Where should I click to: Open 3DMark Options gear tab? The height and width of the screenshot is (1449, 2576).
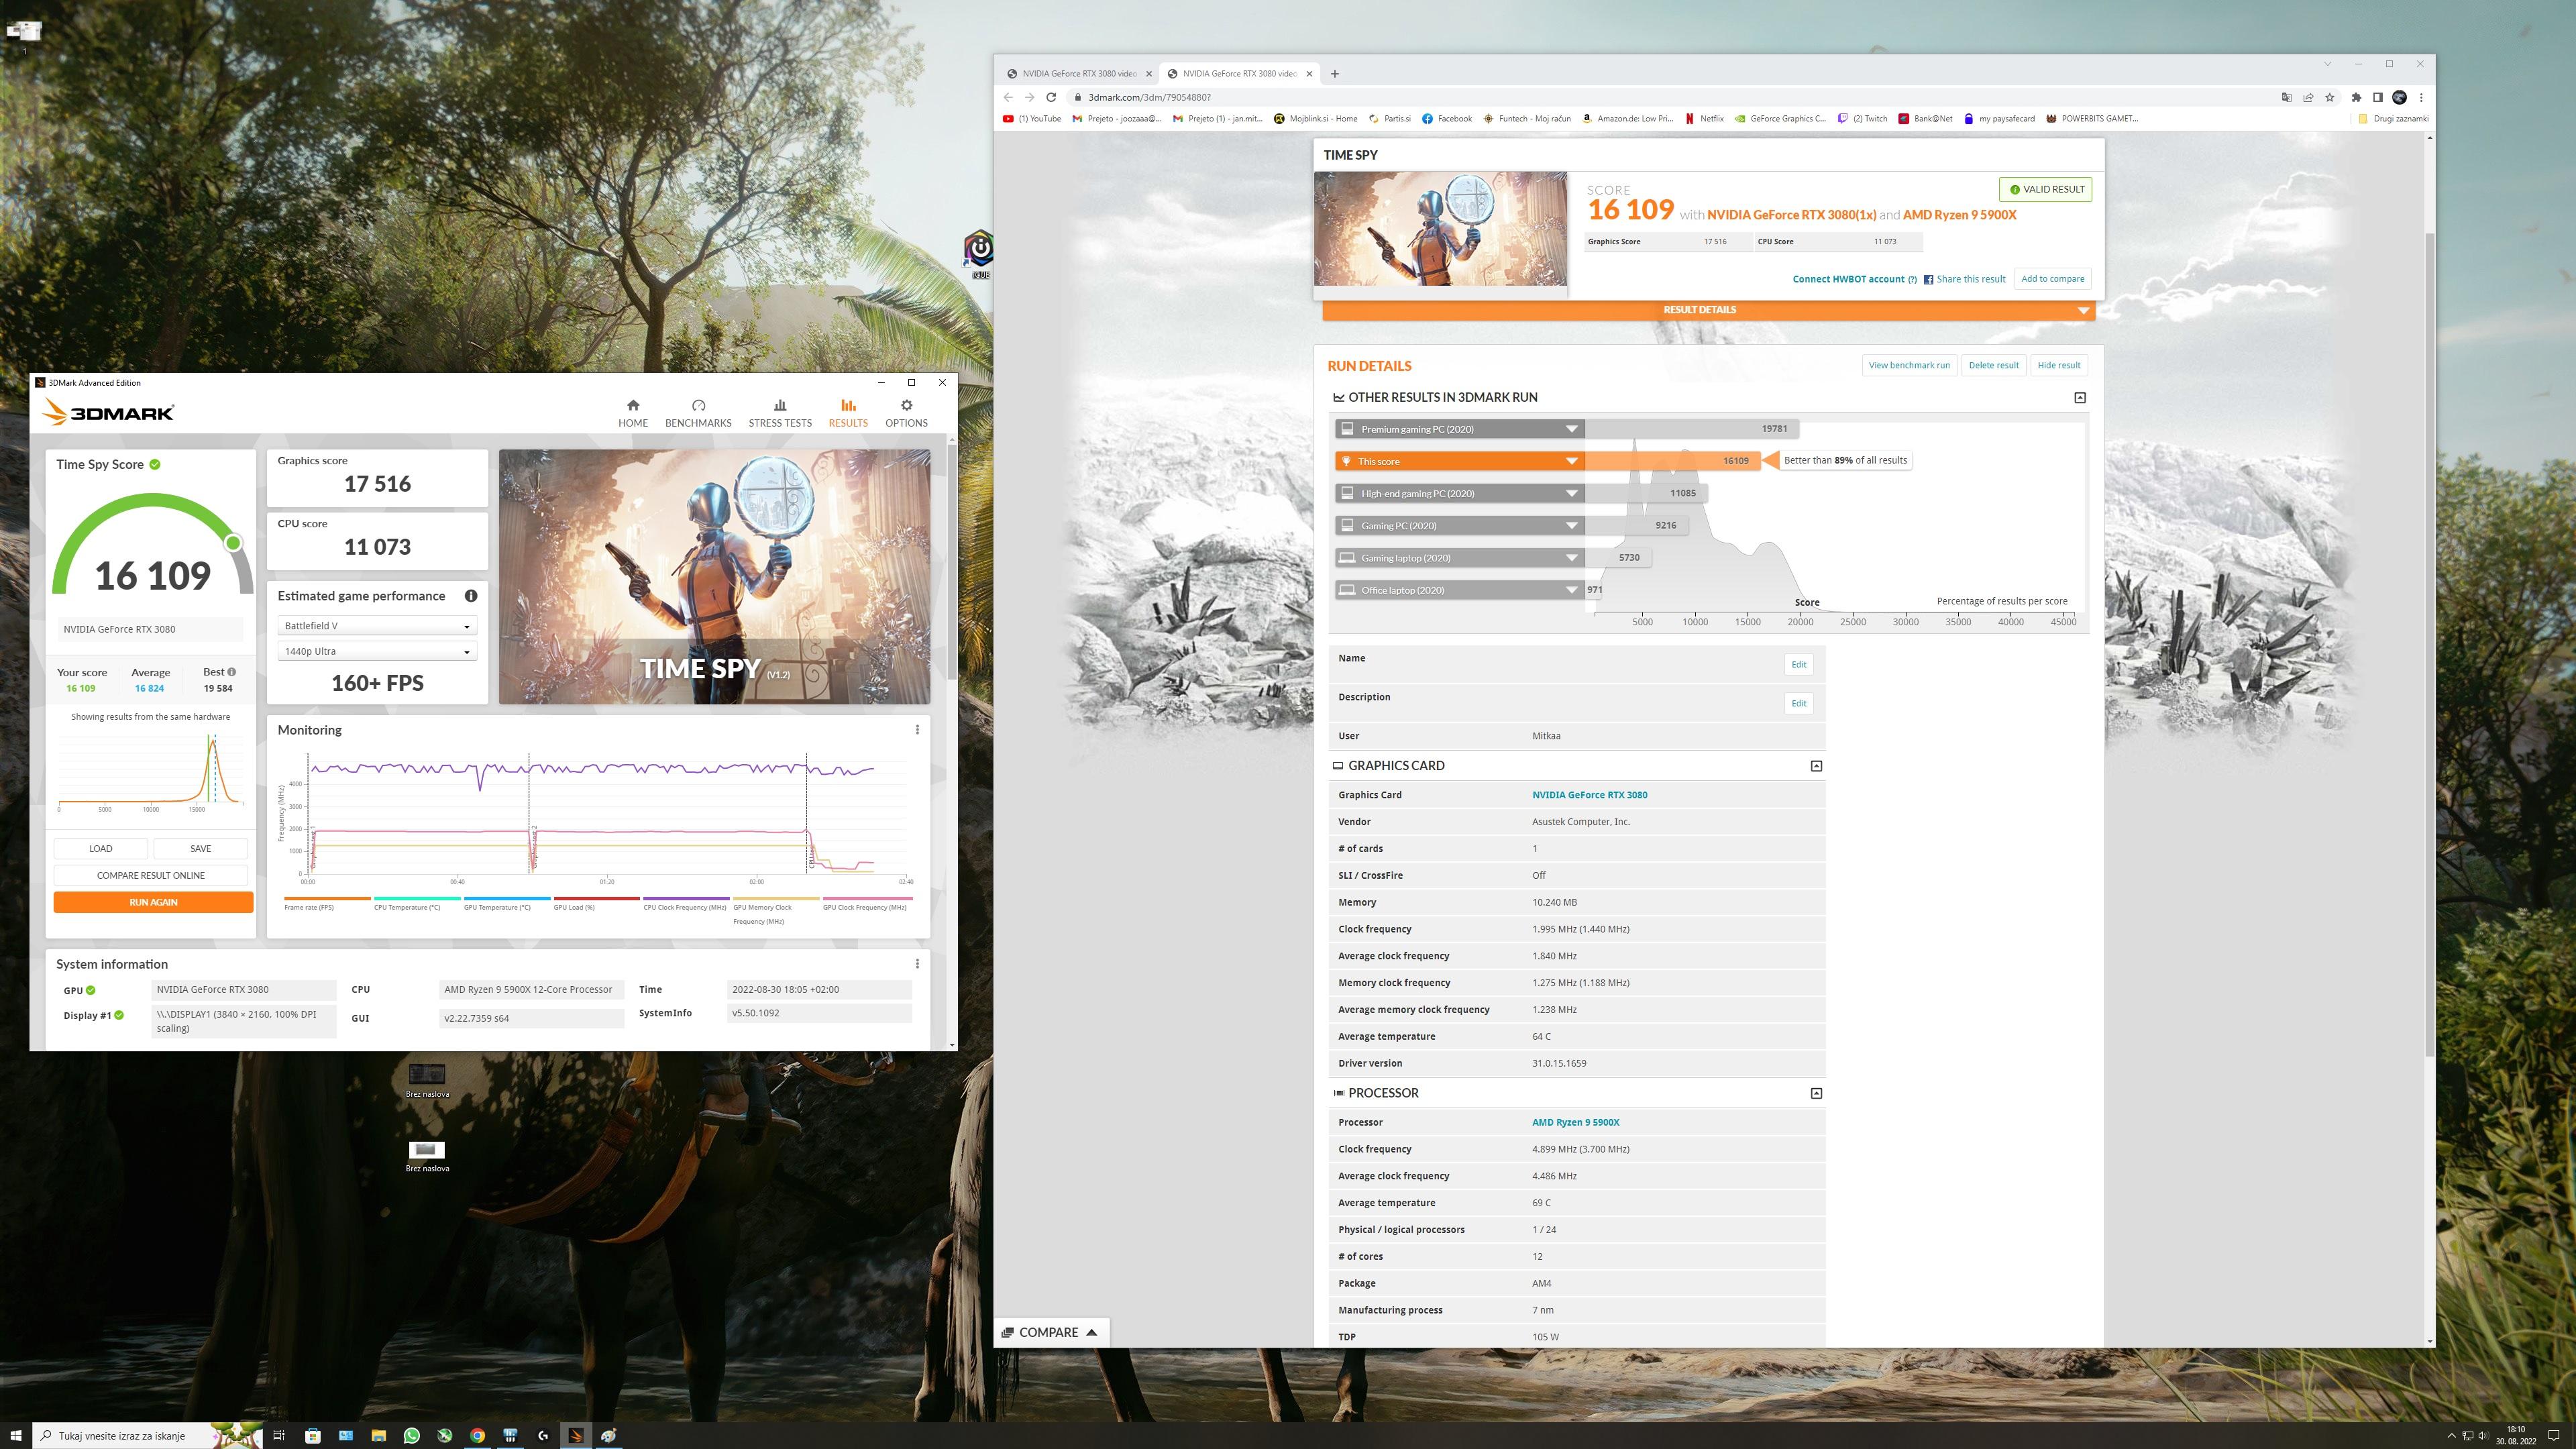tap(906, 413)
